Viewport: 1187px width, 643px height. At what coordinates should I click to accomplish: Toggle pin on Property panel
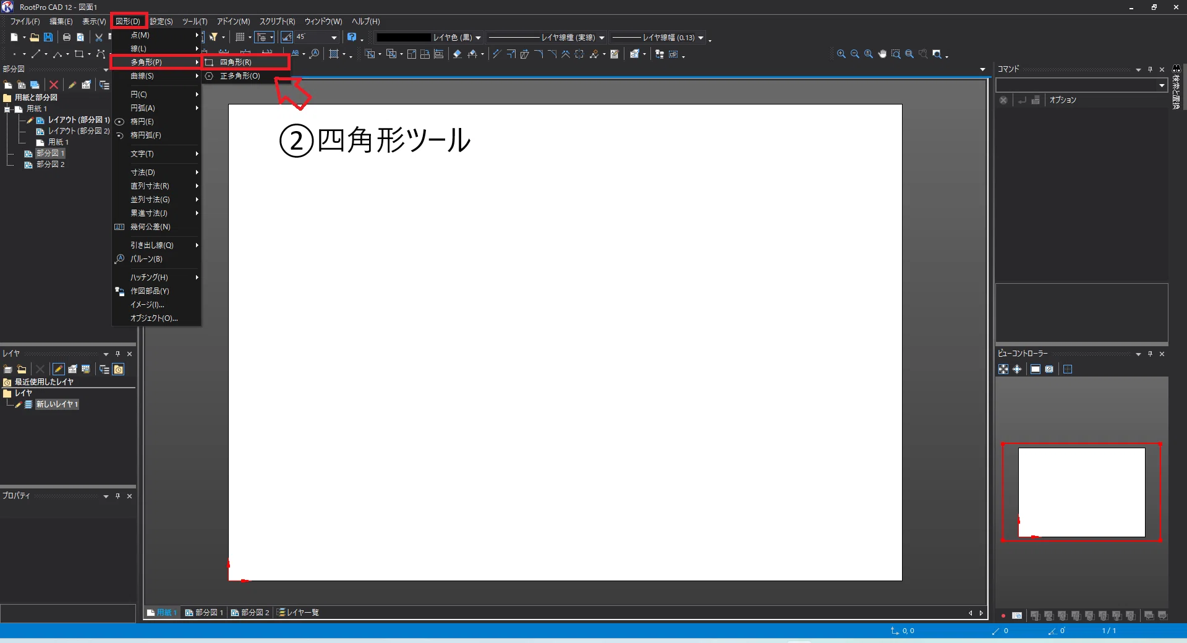click(117, 496)
